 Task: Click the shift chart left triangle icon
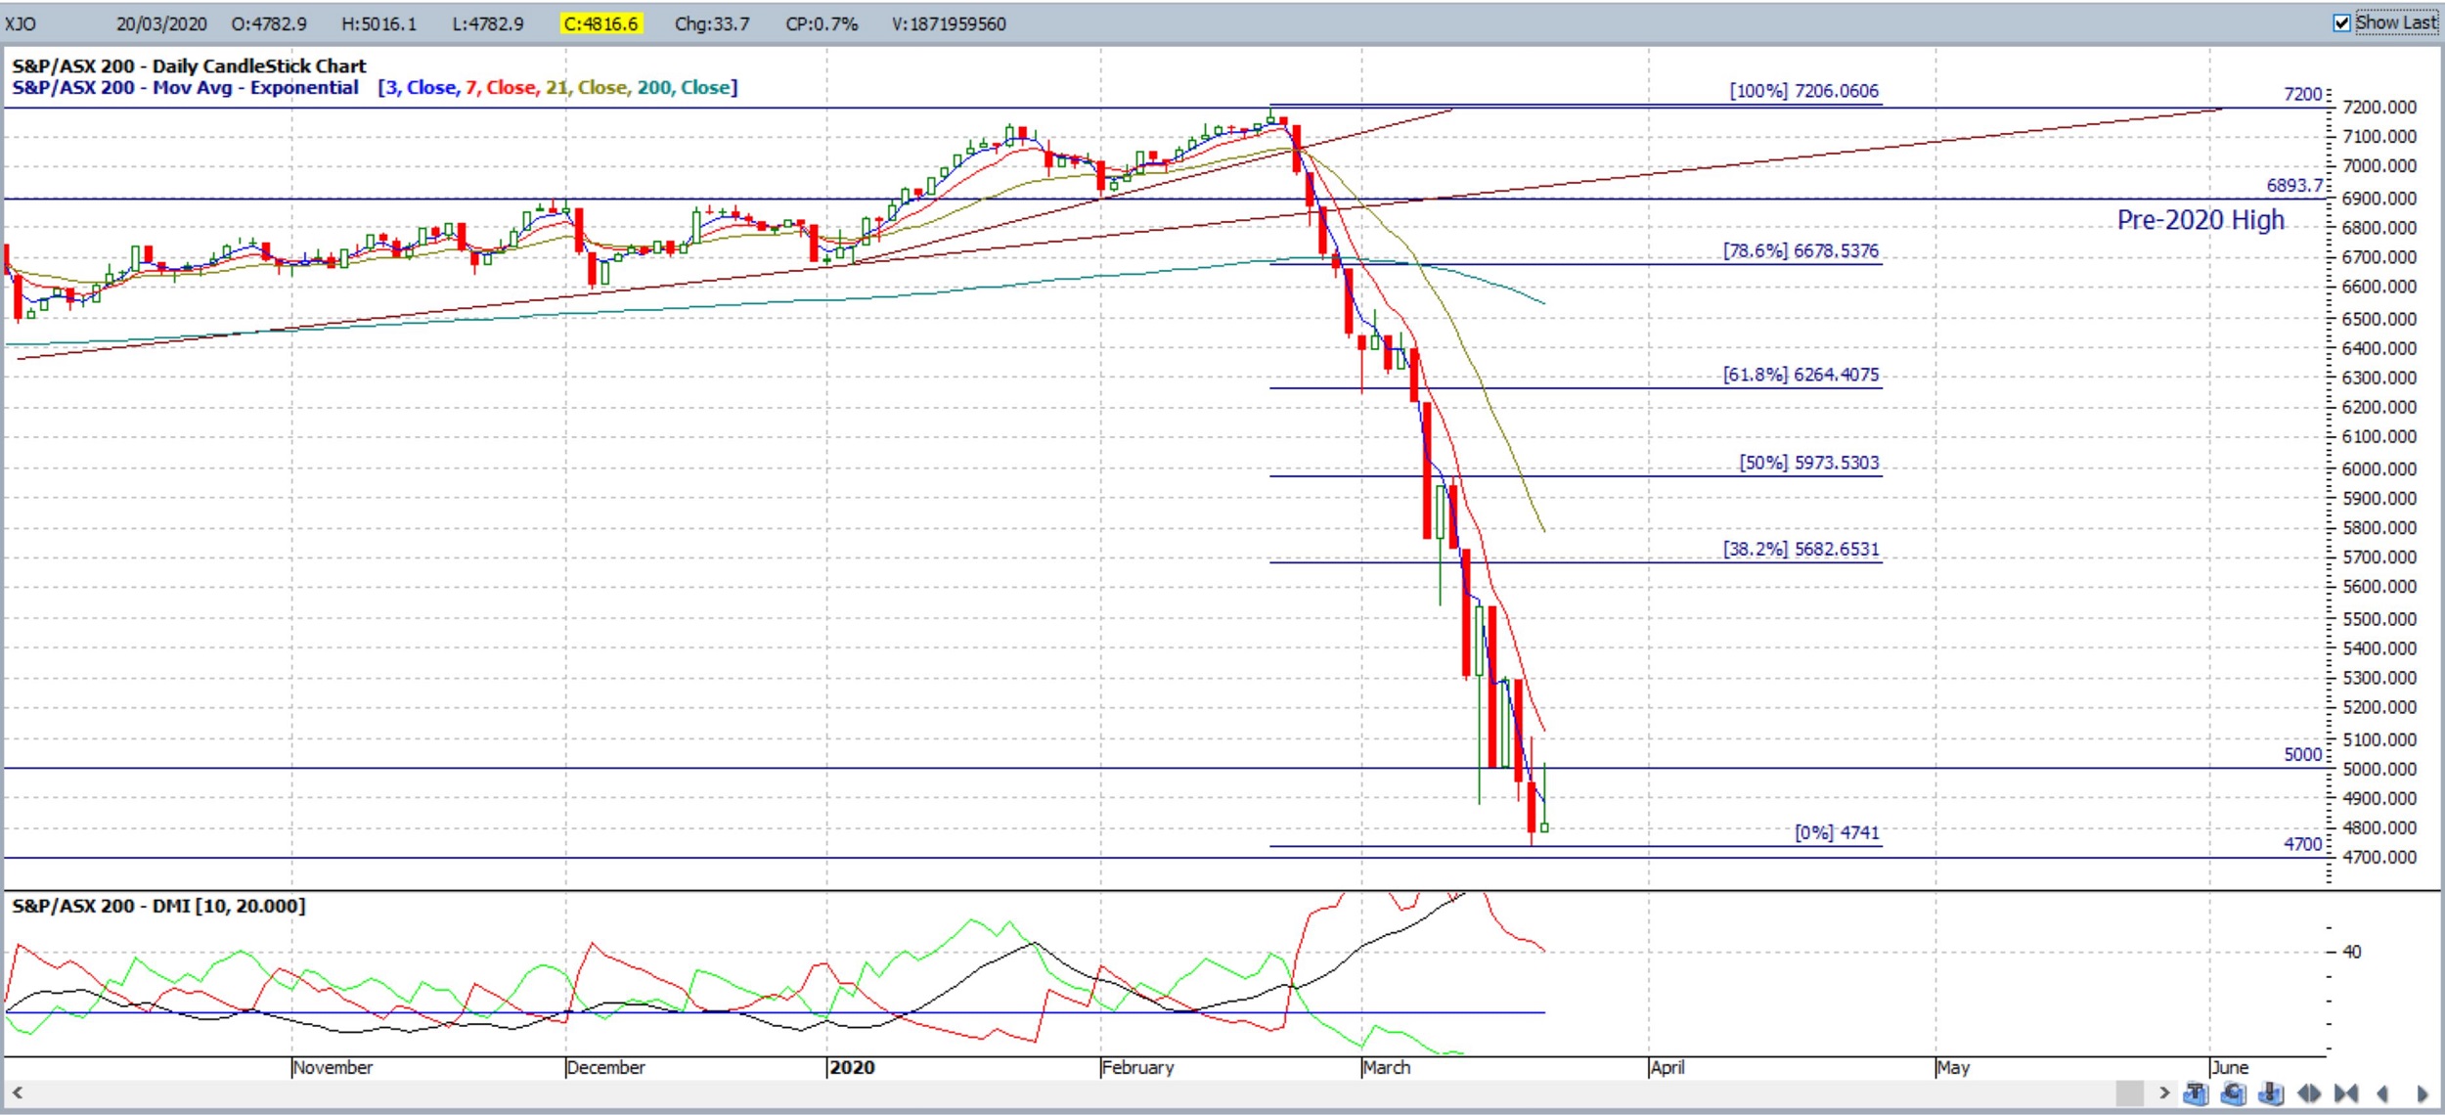(2382, 1093)
